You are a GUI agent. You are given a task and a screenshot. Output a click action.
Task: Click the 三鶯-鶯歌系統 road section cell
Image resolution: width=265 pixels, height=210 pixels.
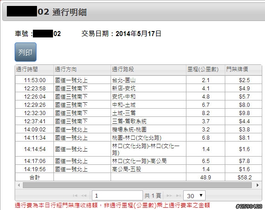point(148,121)
